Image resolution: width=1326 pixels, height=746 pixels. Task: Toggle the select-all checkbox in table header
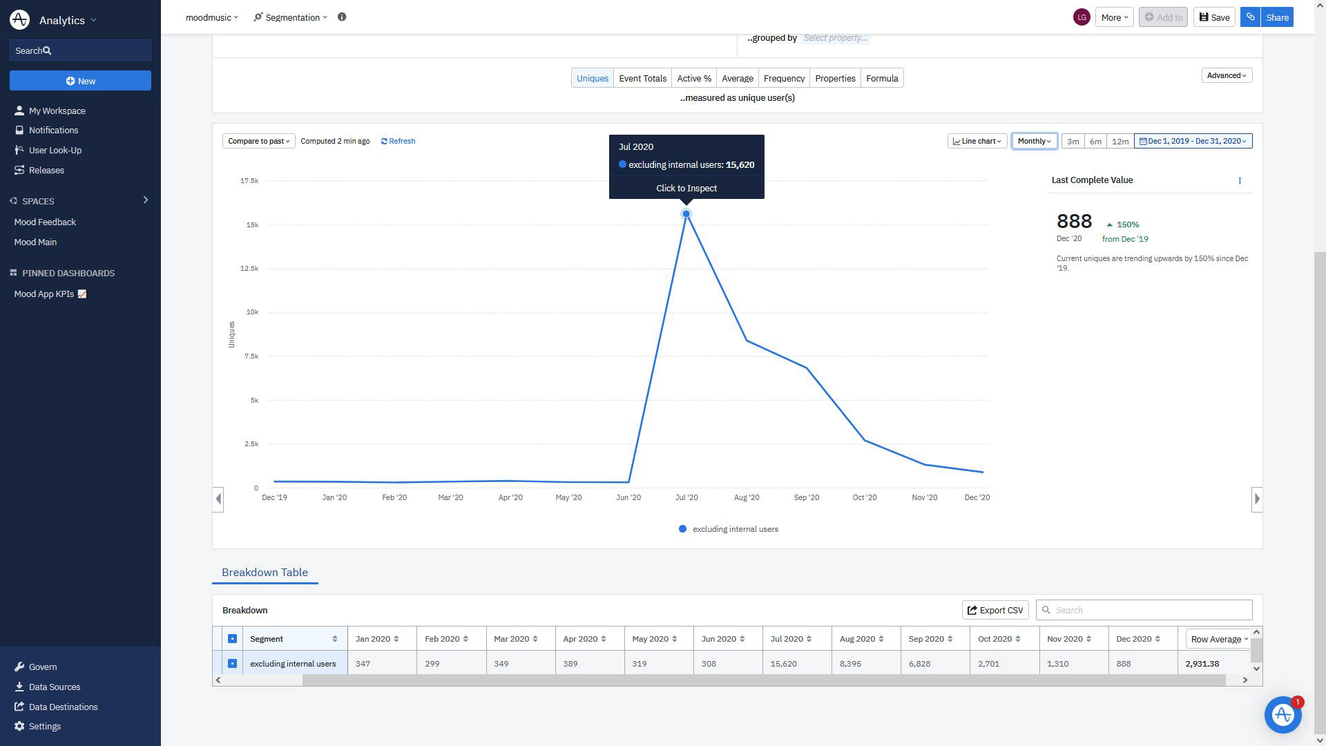[x=232, y=639]
